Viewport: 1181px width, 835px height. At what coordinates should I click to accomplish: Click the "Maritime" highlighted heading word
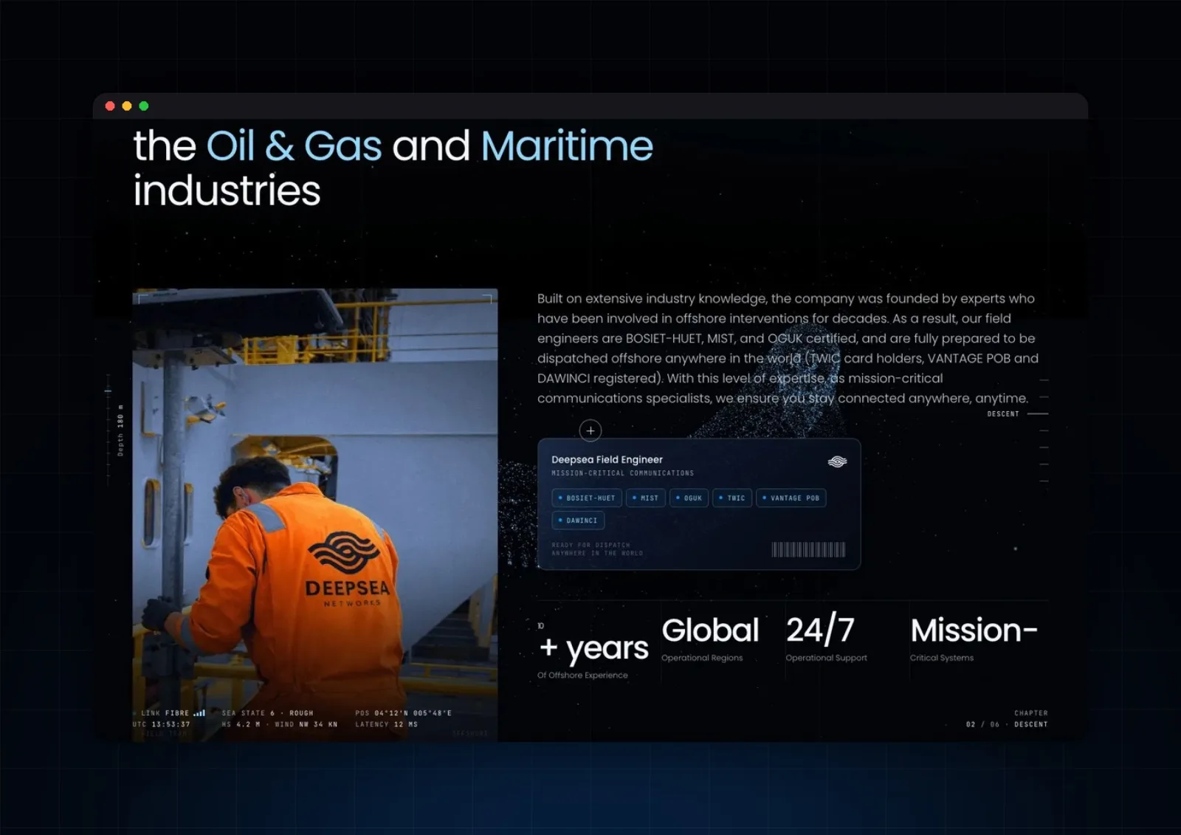567,146
